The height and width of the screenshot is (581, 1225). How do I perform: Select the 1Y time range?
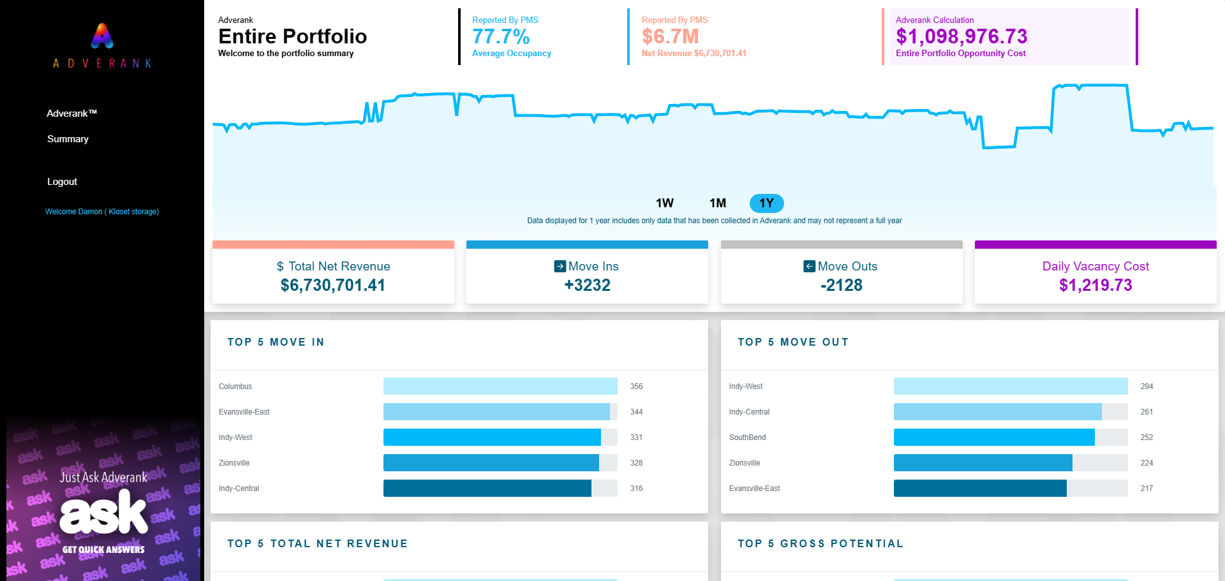(x=766, y=203)
